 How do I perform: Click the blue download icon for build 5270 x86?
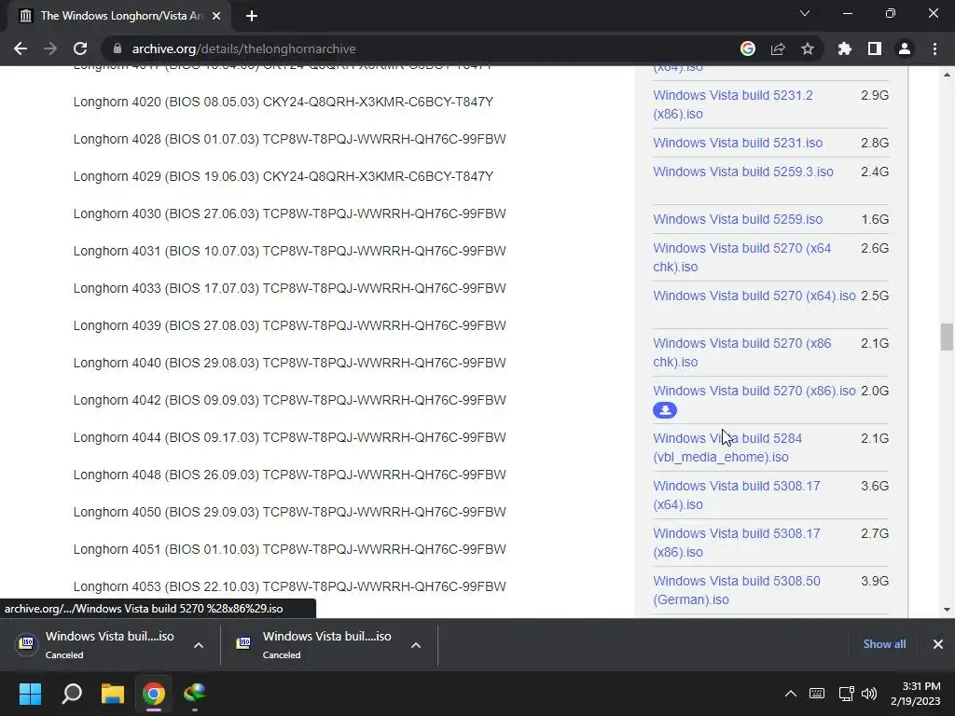[665, 410]
